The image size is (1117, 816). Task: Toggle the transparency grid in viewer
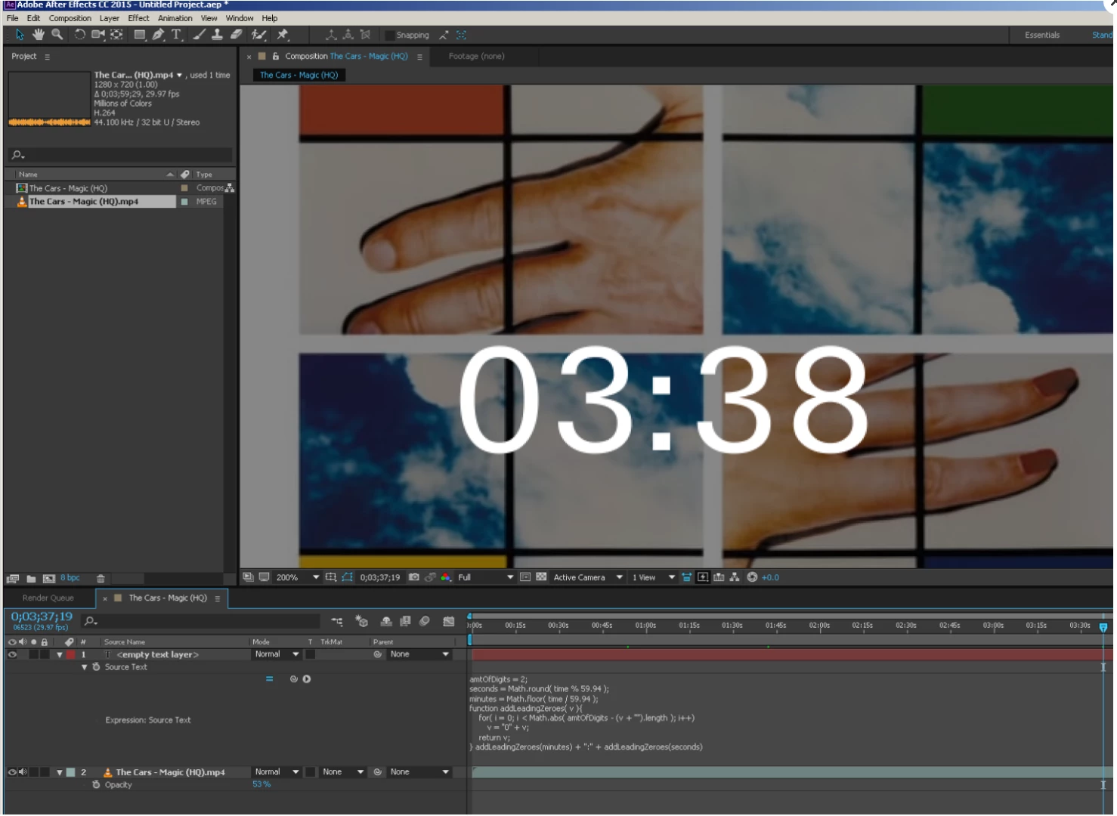pos(541,577)
